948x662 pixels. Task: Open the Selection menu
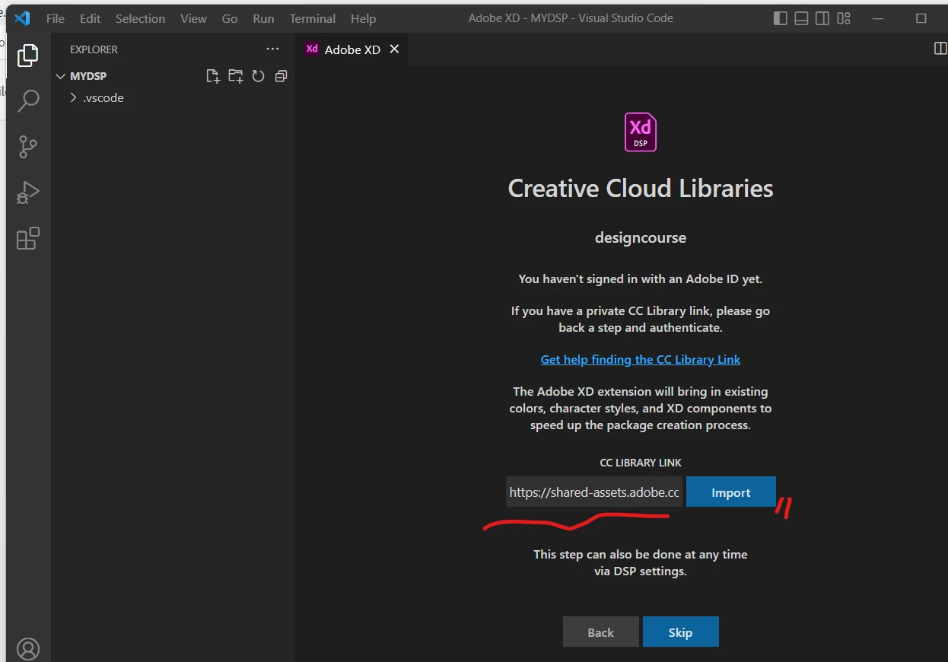(x=140, y=18)
